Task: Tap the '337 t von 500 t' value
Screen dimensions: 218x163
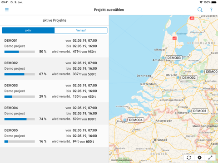Action: [84, 74]
